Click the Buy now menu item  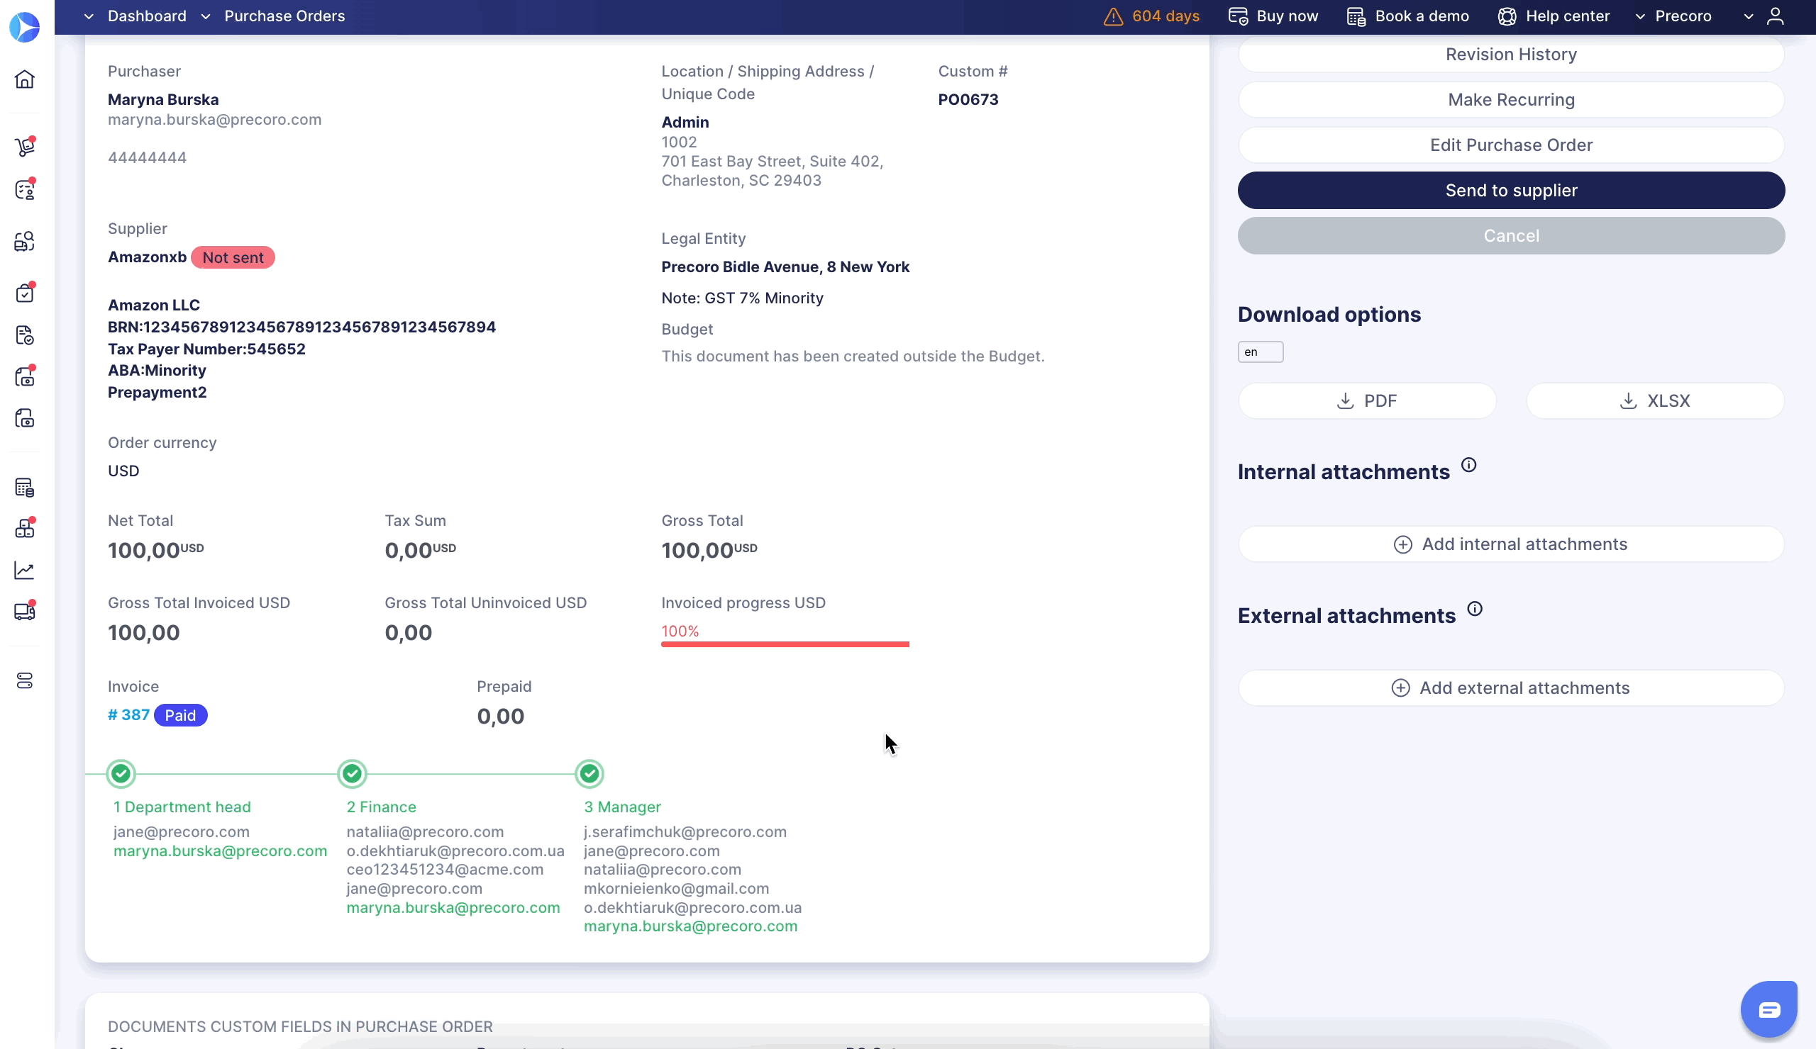tap(1287, 16)
